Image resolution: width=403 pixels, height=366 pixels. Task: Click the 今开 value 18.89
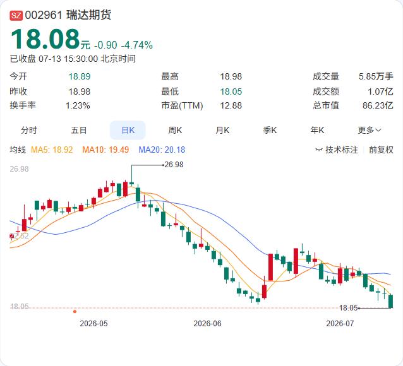coord(80,76)
